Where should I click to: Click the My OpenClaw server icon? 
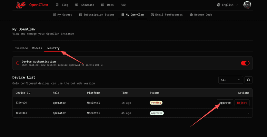123,15
